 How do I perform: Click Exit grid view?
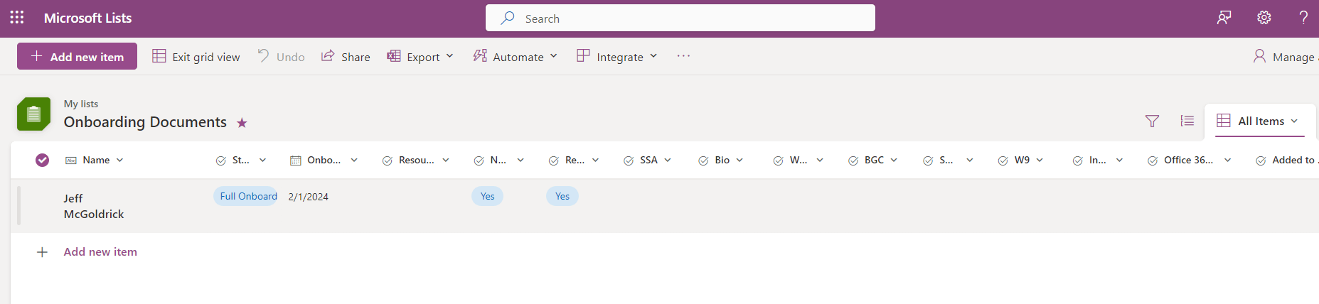[196, 57]
